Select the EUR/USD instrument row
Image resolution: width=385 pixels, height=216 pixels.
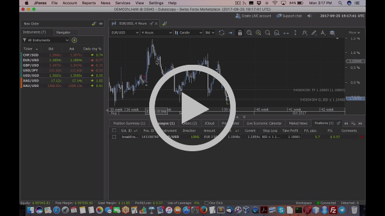click(62, 60)
